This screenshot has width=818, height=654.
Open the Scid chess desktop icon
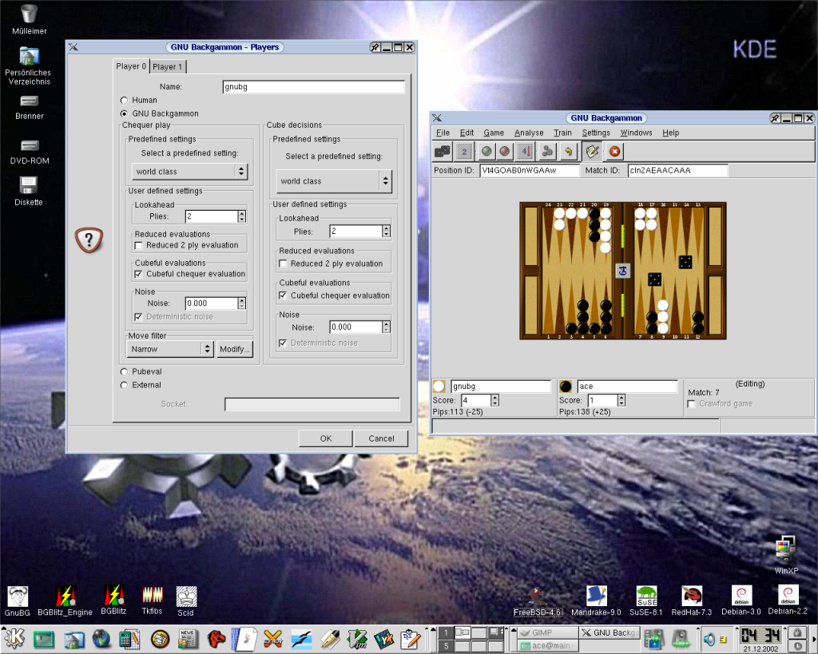click(185, 600)
